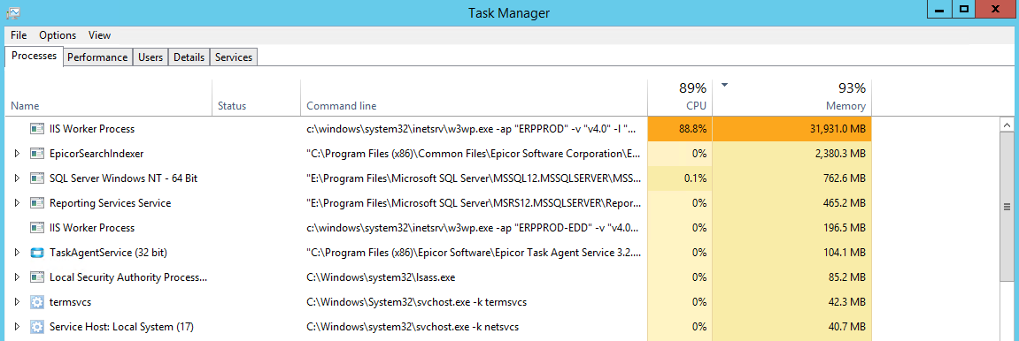Select the ERPPROD IIS Worker Process icon

click(x=36, y=129)
